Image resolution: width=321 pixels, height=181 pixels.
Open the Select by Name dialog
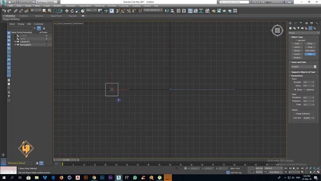(x=50, y=11)
